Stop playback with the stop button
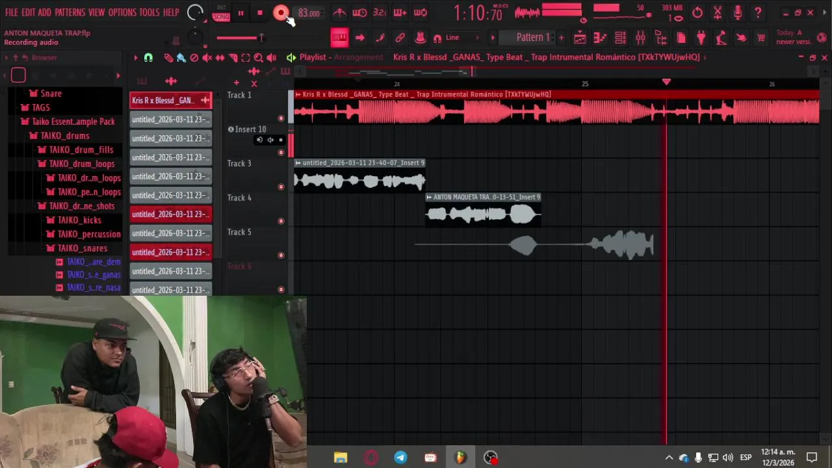 point(259,13)
